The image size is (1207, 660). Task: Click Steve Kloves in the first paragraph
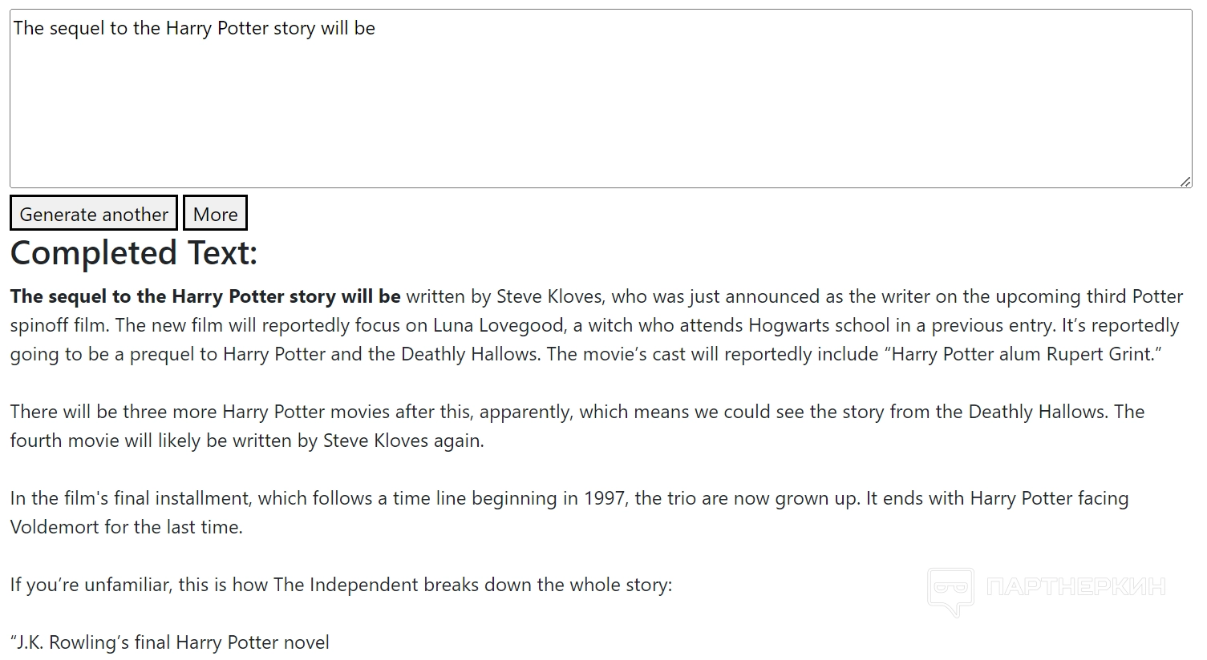pyautogui.click(x=549, y=296)
